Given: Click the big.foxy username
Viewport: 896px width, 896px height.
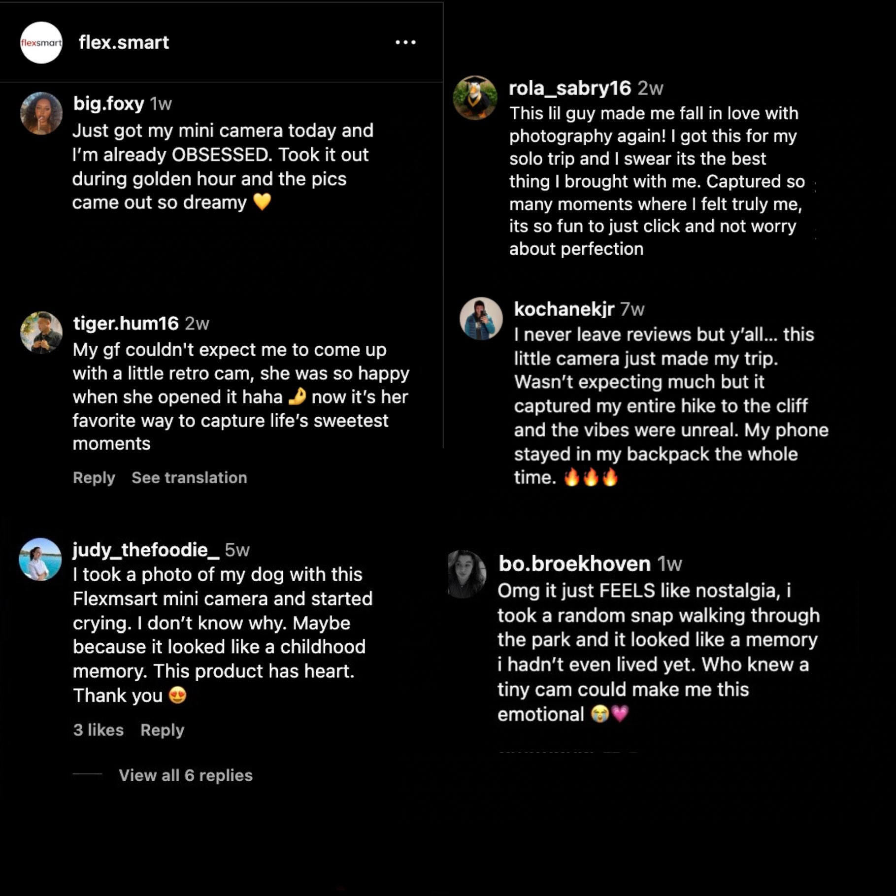Looking at the screenshot, I should coord(108,103).
